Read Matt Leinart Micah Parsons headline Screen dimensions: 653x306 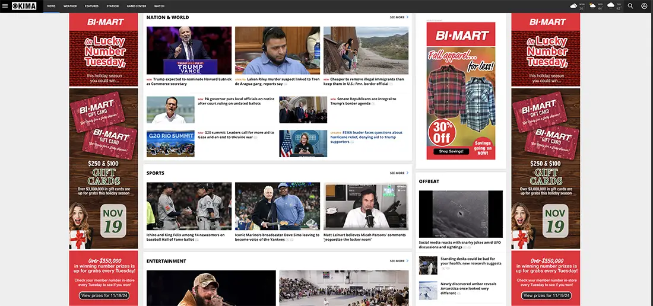pyautogui.click(x=365, y=237)
